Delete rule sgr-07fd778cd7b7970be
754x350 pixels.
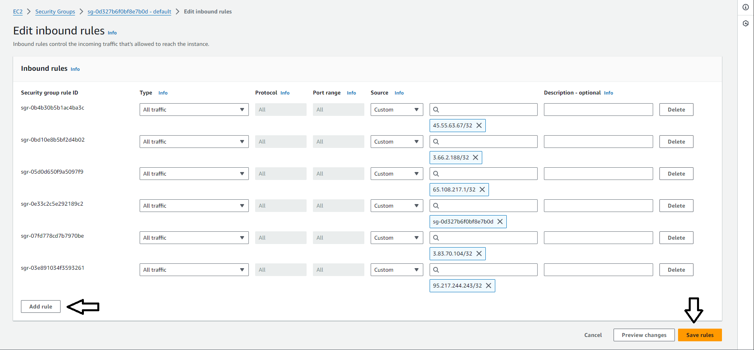(x=676, y=238)
